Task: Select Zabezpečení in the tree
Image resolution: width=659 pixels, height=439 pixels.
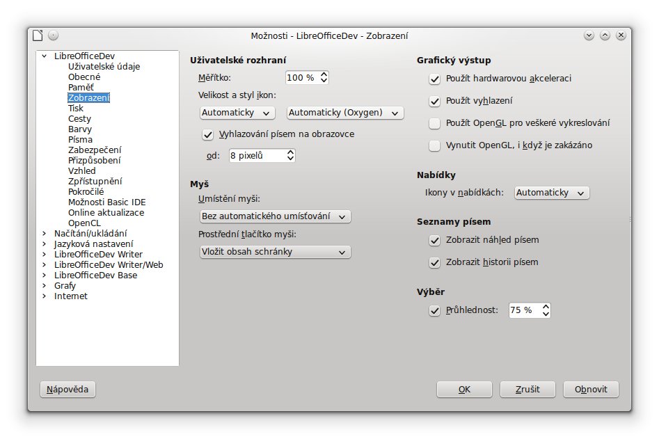Action: click(x=95, y=150)
